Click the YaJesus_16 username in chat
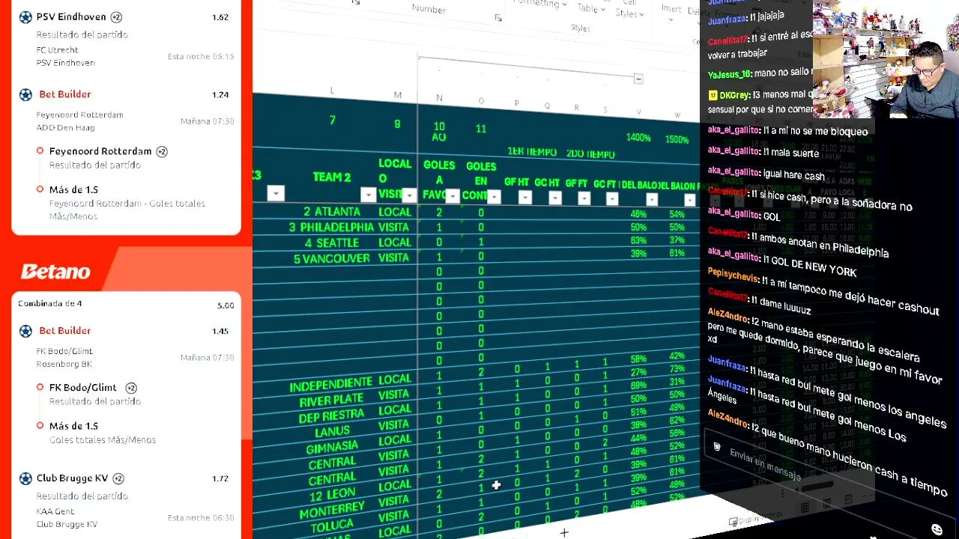 point(729,74)
